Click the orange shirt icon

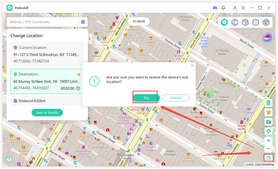point(268,112)
